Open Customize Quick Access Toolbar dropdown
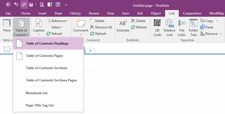225x114 pixels. (x=66, y=5)
